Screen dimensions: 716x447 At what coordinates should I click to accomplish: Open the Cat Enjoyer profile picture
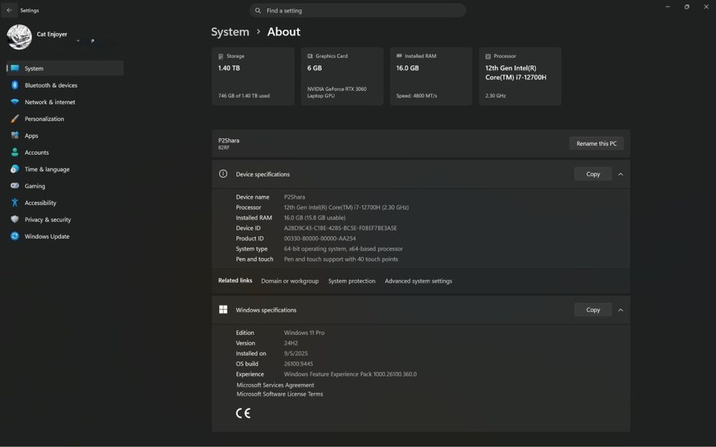[19, 37]
